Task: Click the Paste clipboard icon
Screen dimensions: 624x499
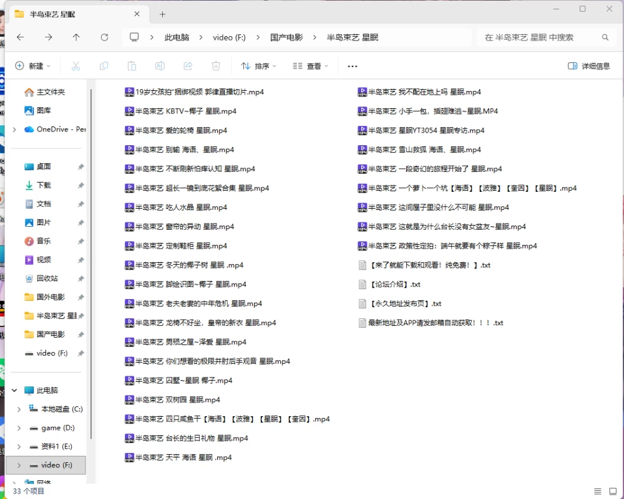Action: [132, 66]
